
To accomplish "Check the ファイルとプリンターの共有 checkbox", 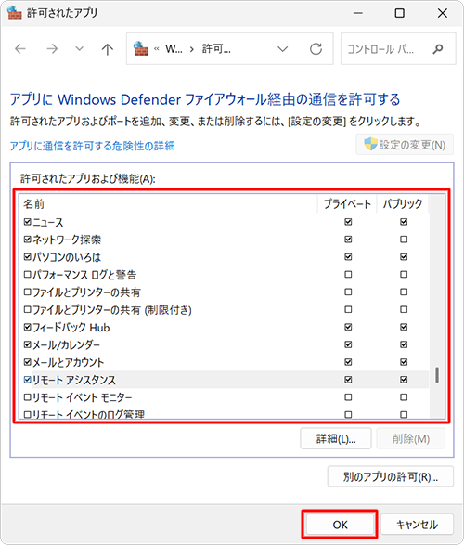I will click(x=28, y=292).
